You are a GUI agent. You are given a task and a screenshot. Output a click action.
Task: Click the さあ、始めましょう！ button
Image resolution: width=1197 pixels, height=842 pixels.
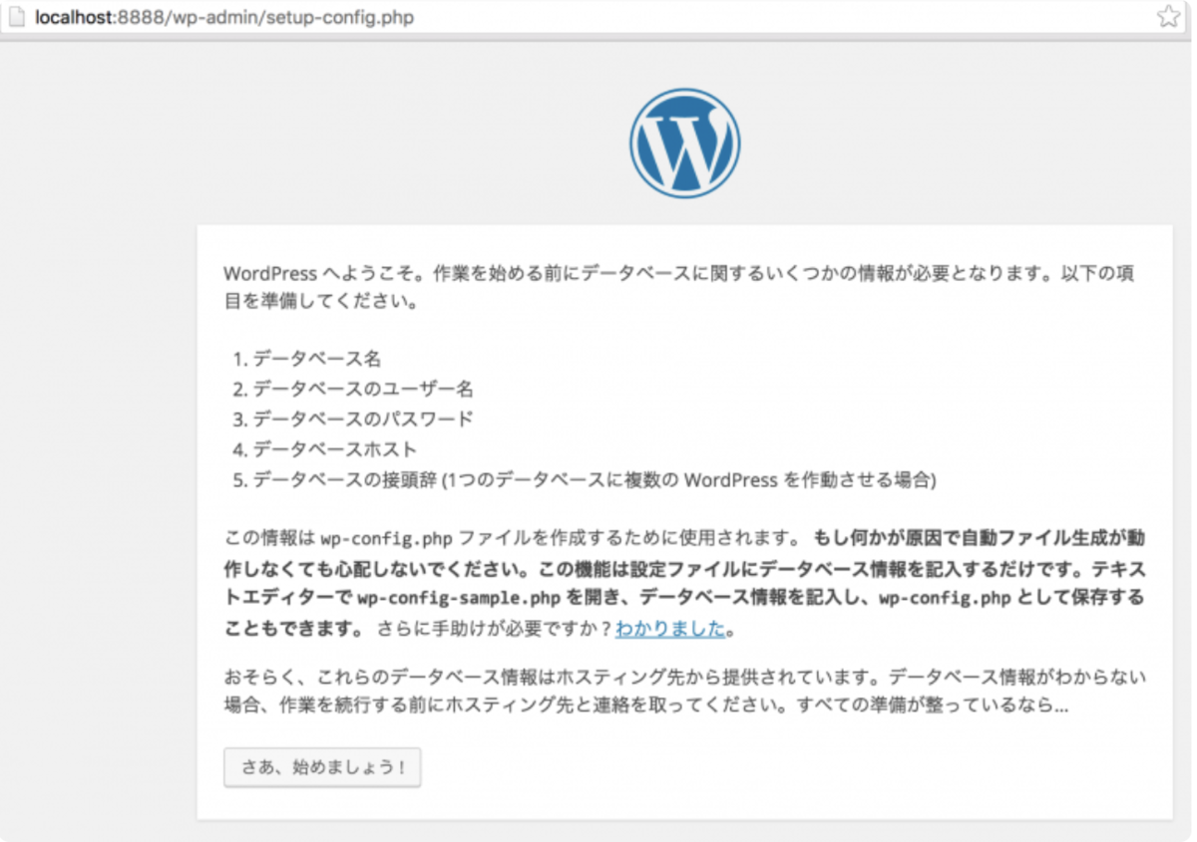(321, 767)
